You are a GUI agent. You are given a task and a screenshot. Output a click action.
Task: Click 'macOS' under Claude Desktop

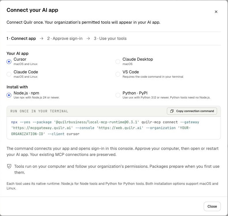pyautogui.click(x=127, y=64)
